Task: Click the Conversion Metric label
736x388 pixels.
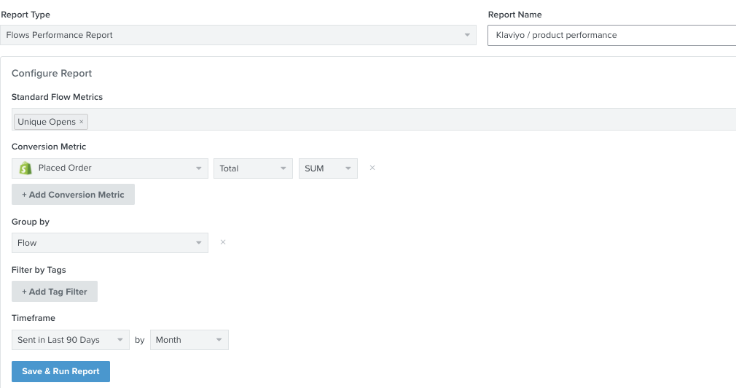Action: [49, 147]
